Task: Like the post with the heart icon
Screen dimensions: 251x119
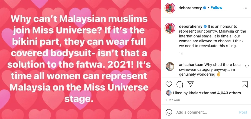Action: (169, 84)
